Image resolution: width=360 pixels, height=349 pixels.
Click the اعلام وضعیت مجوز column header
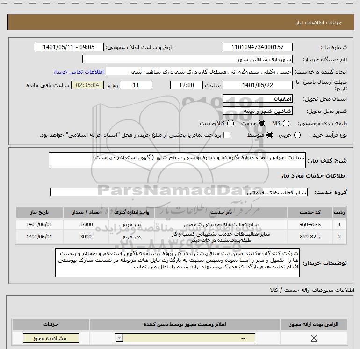[185, 324]
